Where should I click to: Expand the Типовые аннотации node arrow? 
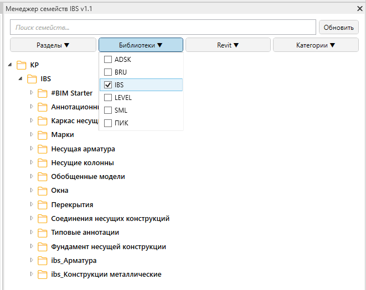pos(32,232)
